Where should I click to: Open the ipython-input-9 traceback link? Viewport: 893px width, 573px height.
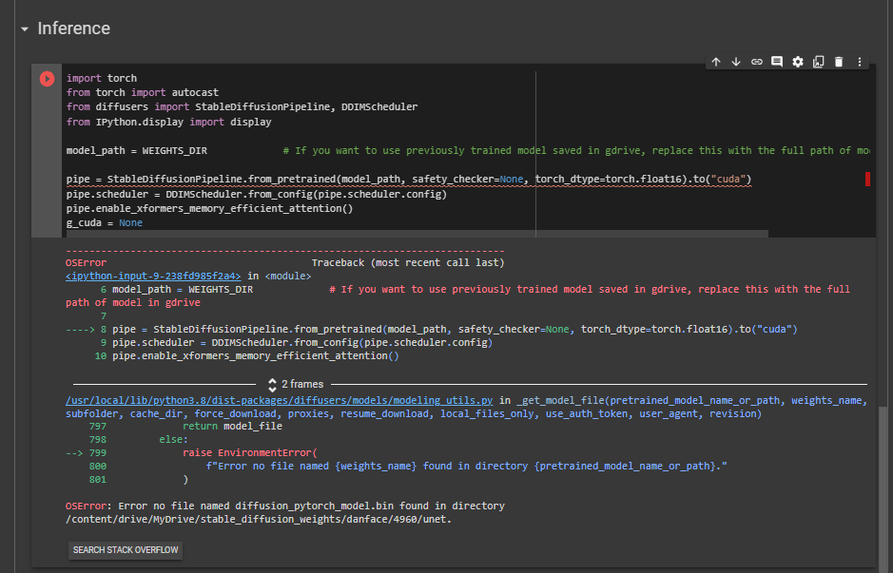point(154,275)
